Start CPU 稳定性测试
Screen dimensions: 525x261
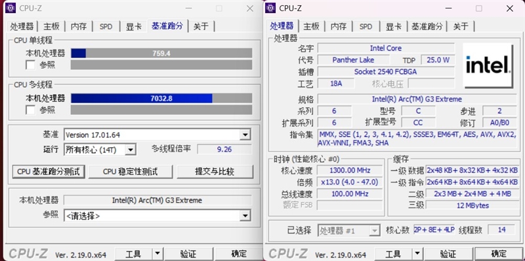point(130,171)
